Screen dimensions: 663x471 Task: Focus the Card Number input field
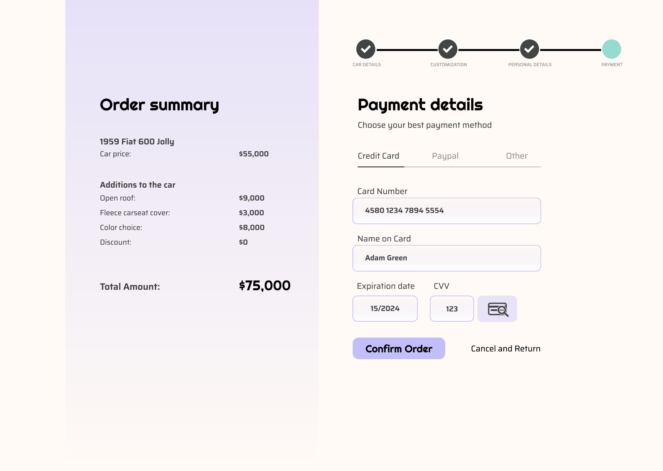click(x=446, y=211)
